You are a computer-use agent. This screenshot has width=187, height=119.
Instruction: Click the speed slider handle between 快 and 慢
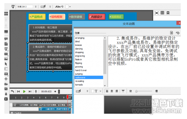point(136,91)
